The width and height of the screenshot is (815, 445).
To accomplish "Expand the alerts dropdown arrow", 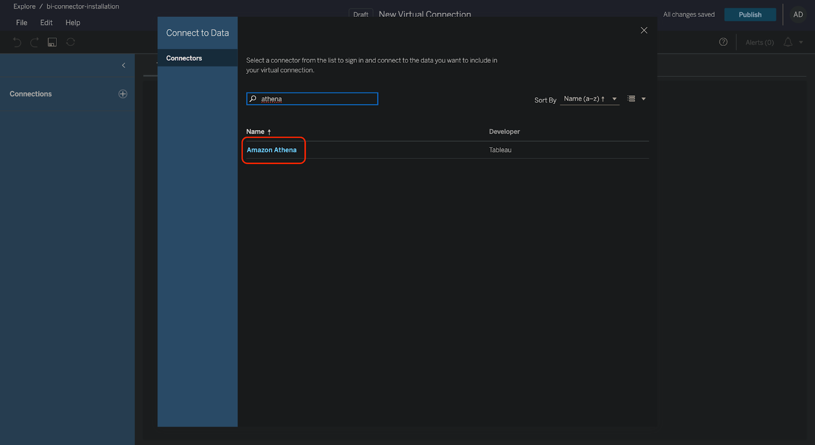I will 801,42.
